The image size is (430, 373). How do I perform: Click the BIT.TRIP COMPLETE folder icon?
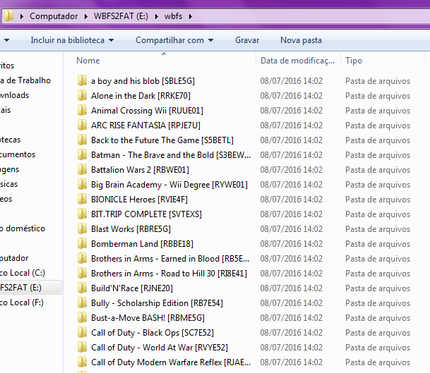tap(83, 214)
